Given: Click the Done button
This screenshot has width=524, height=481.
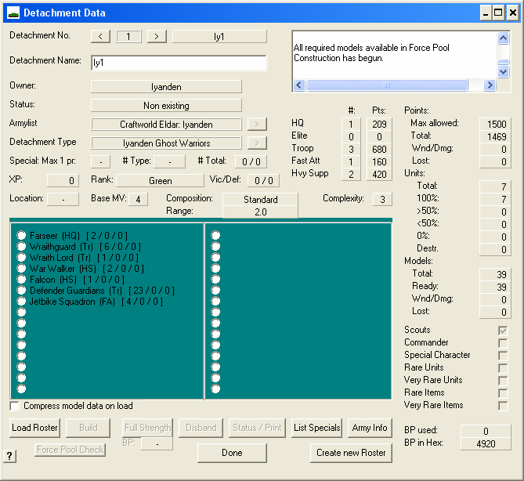Looking at the screenshot, I should point(232,453).
